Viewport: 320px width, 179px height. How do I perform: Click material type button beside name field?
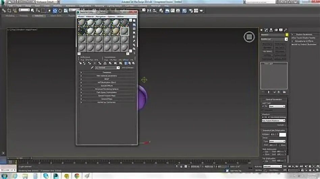pyautogui.click(x=128, y=68)
